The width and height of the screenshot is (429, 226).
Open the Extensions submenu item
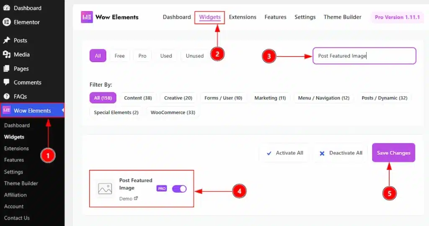(x=16, y=148)
